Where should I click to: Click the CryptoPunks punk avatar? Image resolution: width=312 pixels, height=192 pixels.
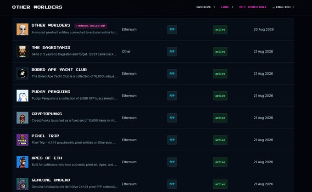[x=22, y=118]
